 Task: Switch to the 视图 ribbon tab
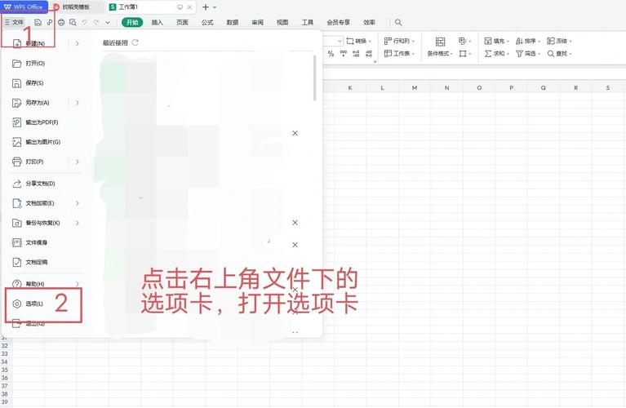282,22
